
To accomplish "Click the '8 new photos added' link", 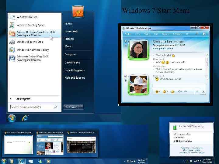I will point(163,49).
